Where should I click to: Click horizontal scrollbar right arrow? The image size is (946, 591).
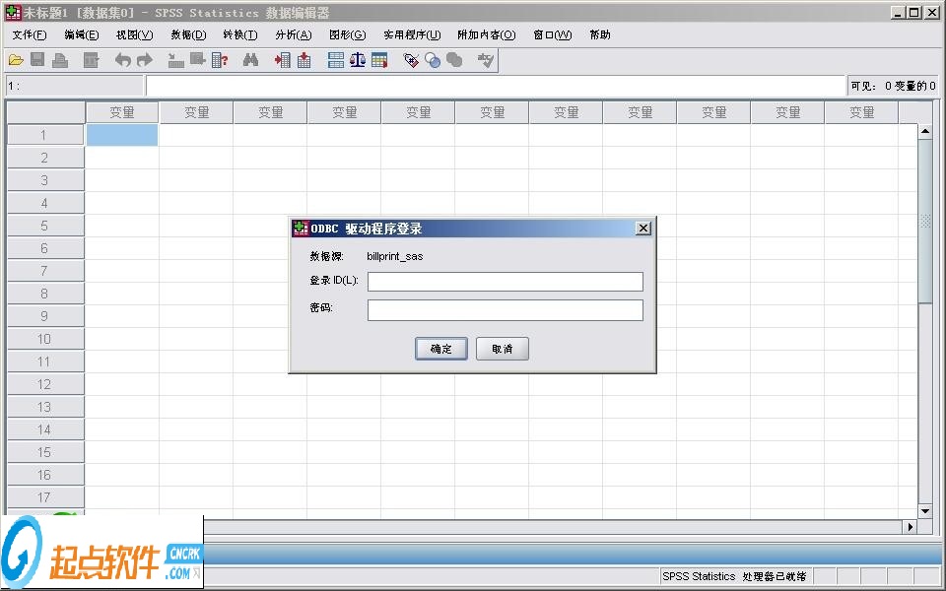pyautogui.click(x=910, y=527)
